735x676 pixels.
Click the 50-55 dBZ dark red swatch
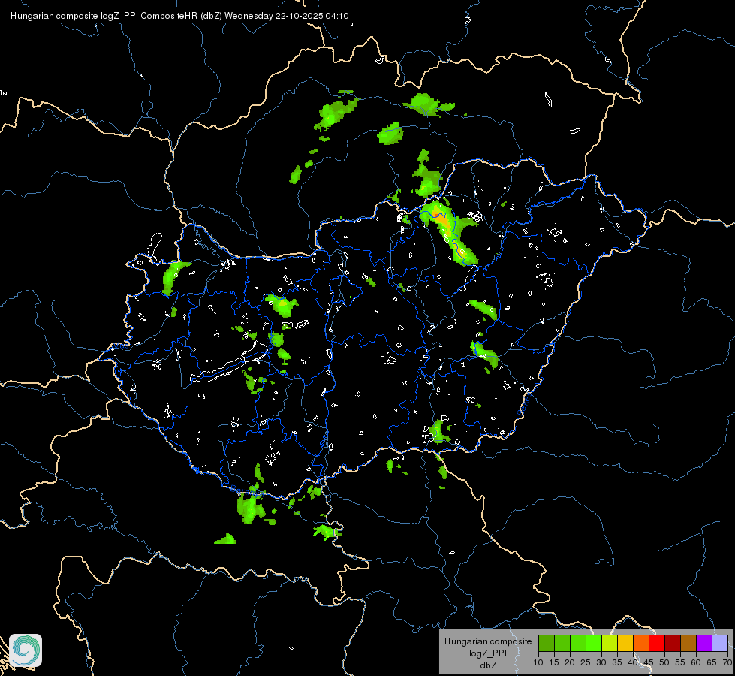[673, 643]
